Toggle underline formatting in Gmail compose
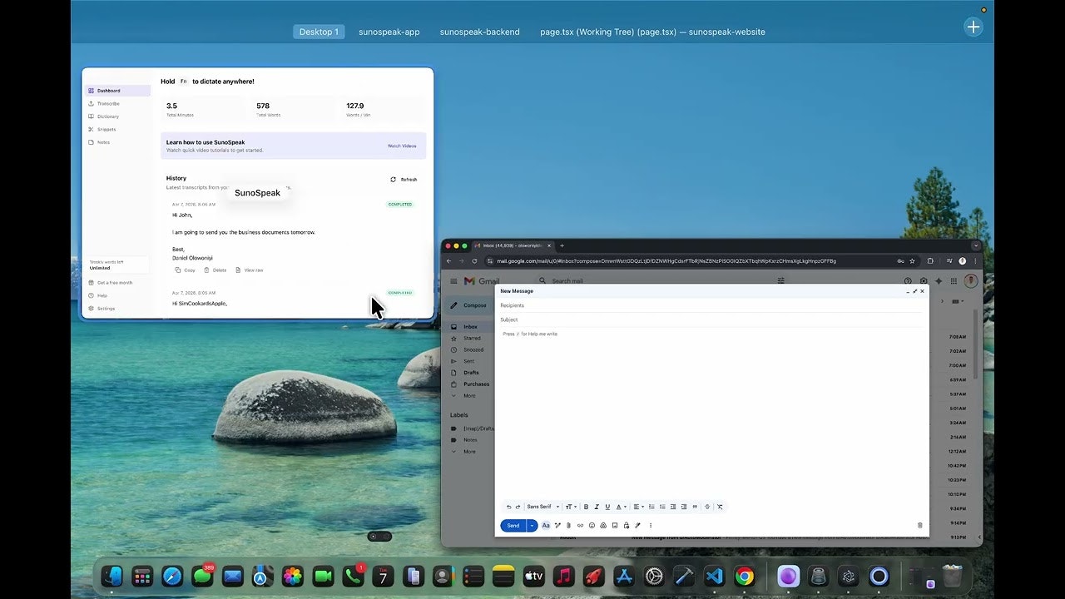Screen dimensions: 1065x599 (x=607, y=507)
